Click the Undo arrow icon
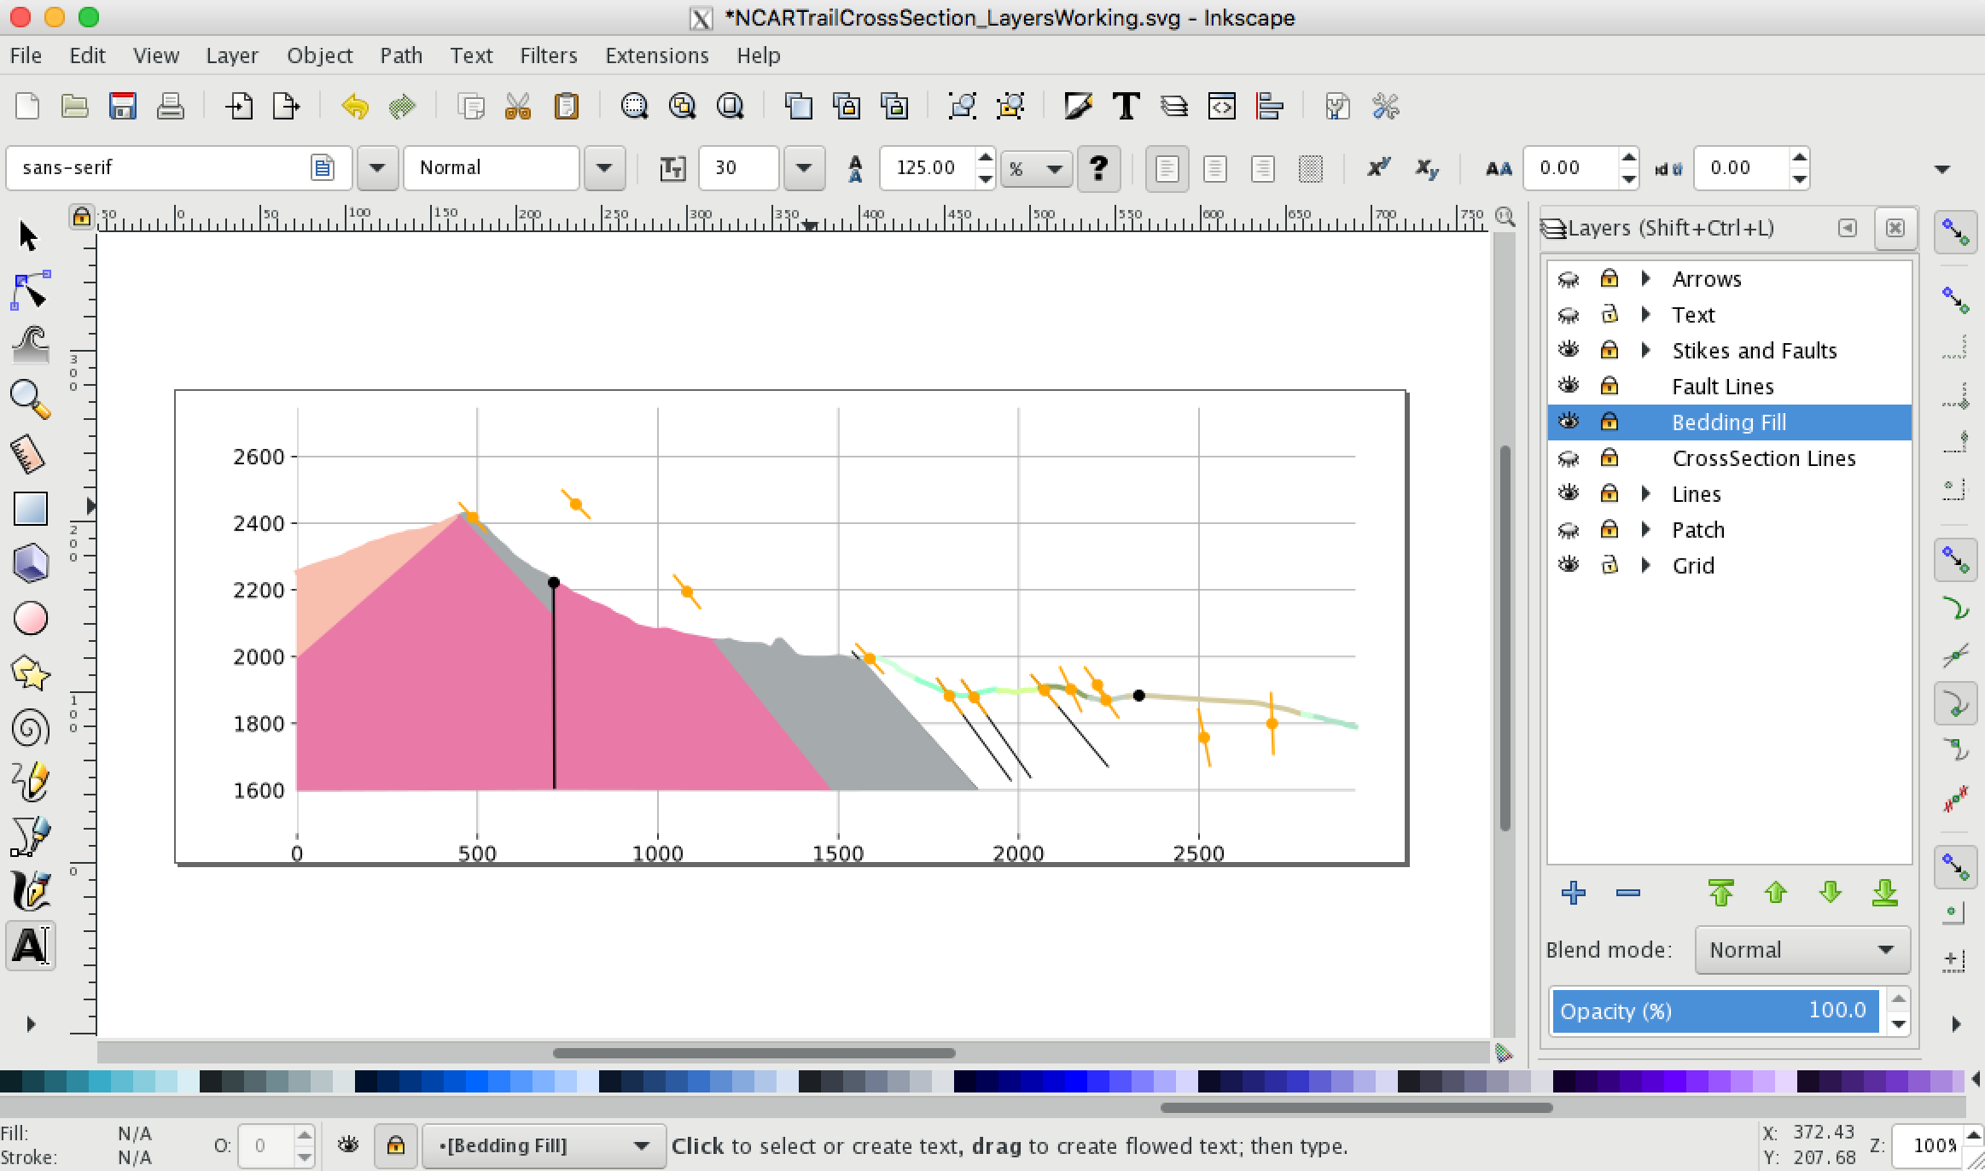Viewport: 1985px width, 1171px height. pos(355,107)
